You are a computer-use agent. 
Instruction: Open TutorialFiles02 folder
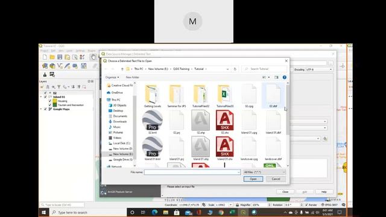[x=201, y=96]
